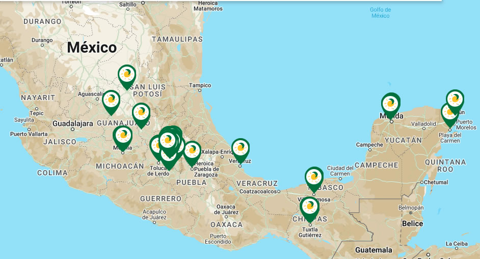
Task: Click the PUEBLA state label
Action: [x=192, y=182]
